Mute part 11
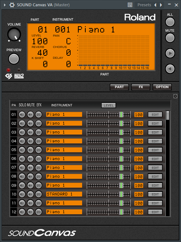This screenshot has width=181, height=242. tap(30, 203)
